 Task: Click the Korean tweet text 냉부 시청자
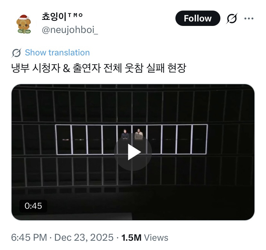[x=36, y=68]
